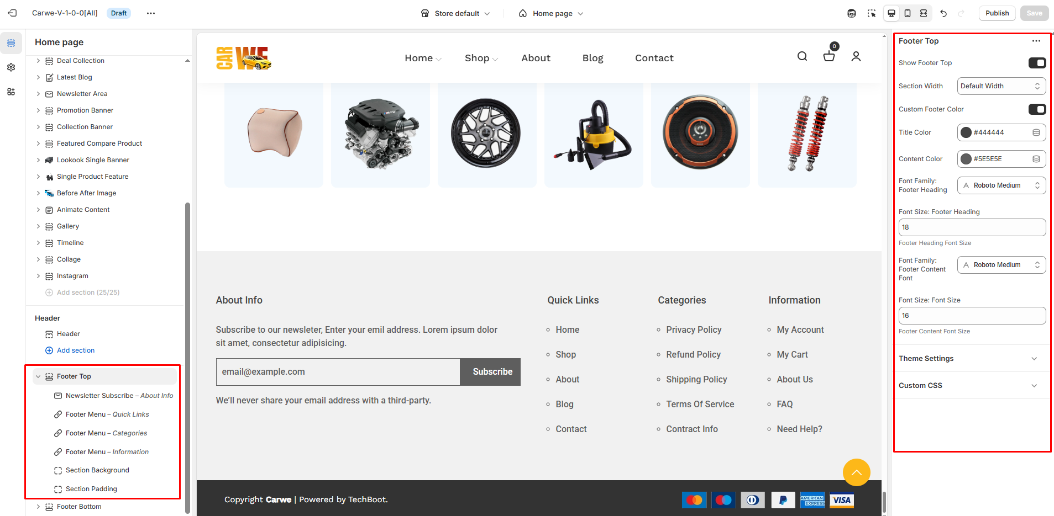Image resolution: width=1054 pixels, height=516 pixels.
Task: Switch to mobile preview icon
Action: pos(908,13)
